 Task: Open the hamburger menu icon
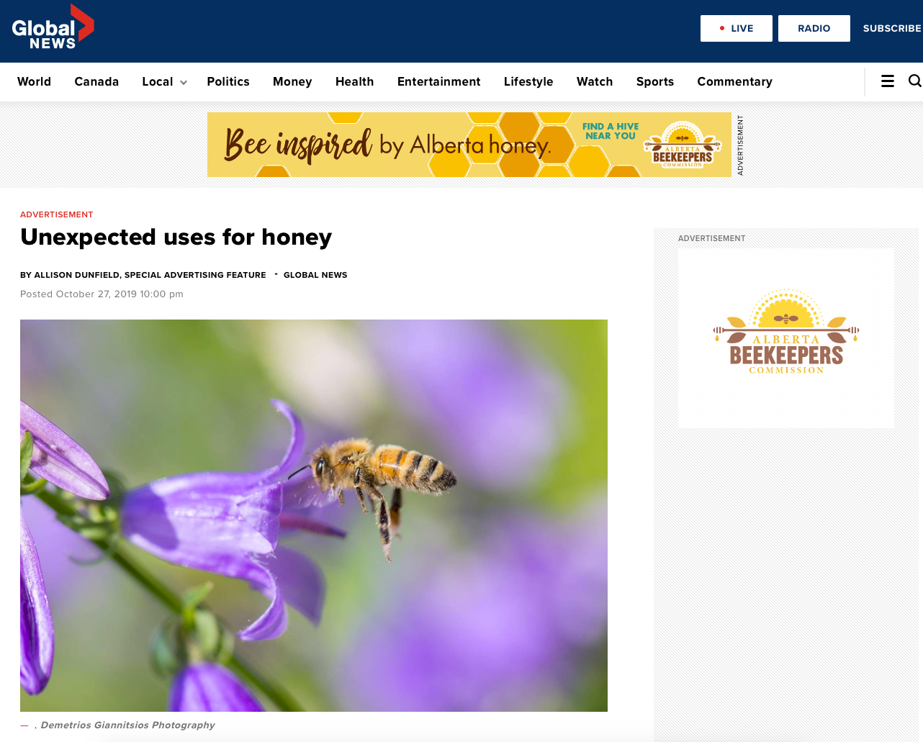click(x=888, y=81)
